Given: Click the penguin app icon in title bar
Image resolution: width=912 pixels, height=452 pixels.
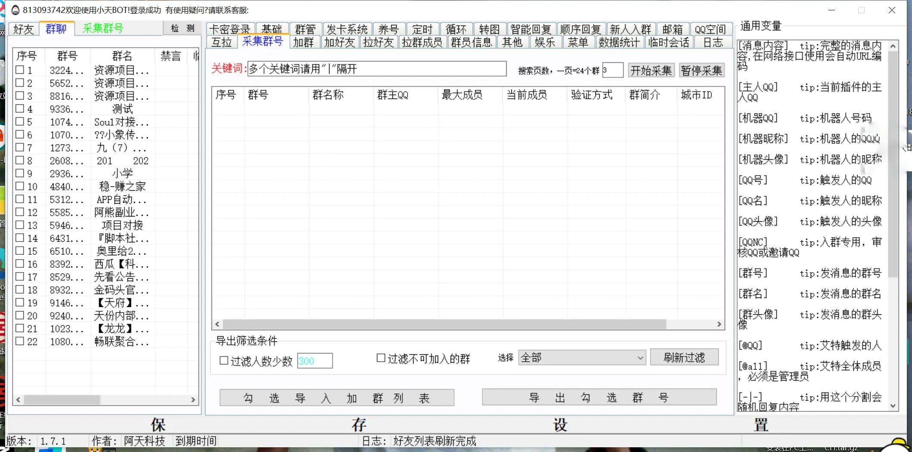Looking at the screenshot, I should point(15,10).
